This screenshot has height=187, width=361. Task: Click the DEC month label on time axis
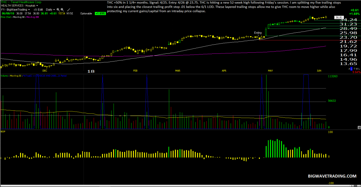tap(45, 71)
